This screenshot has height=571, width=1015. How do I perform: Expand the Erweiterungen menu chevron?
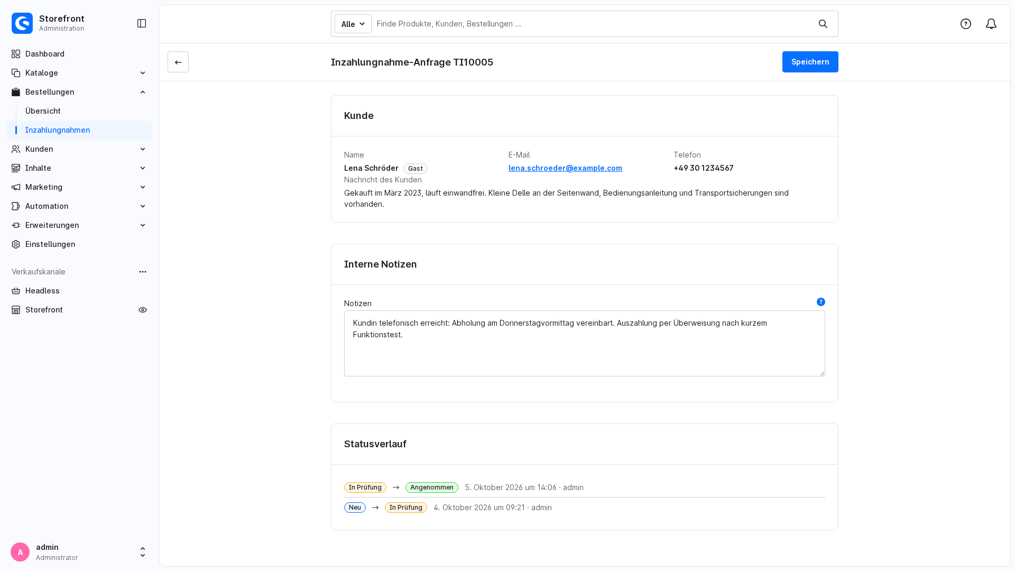[143, 225]
